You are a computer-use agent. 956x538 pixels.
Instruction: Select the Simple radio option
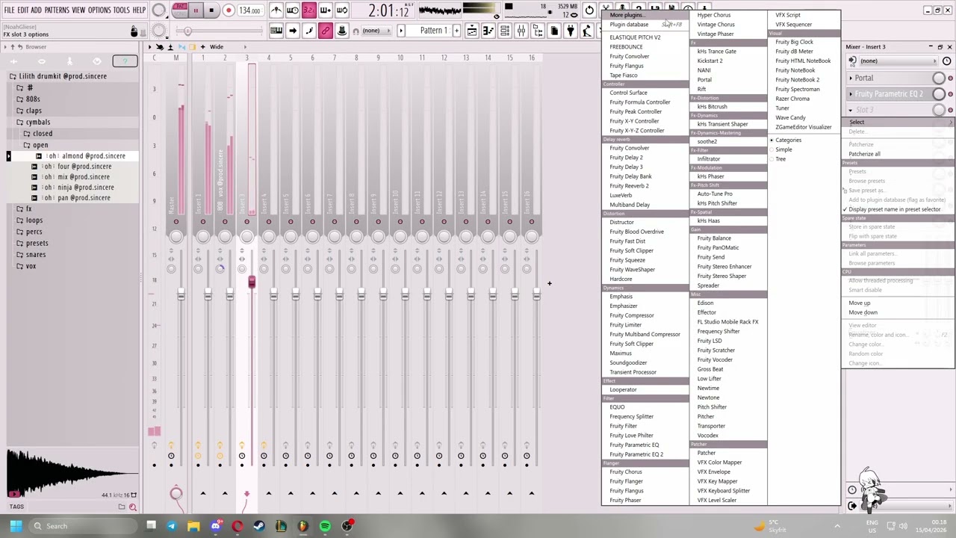pos(783,149)
